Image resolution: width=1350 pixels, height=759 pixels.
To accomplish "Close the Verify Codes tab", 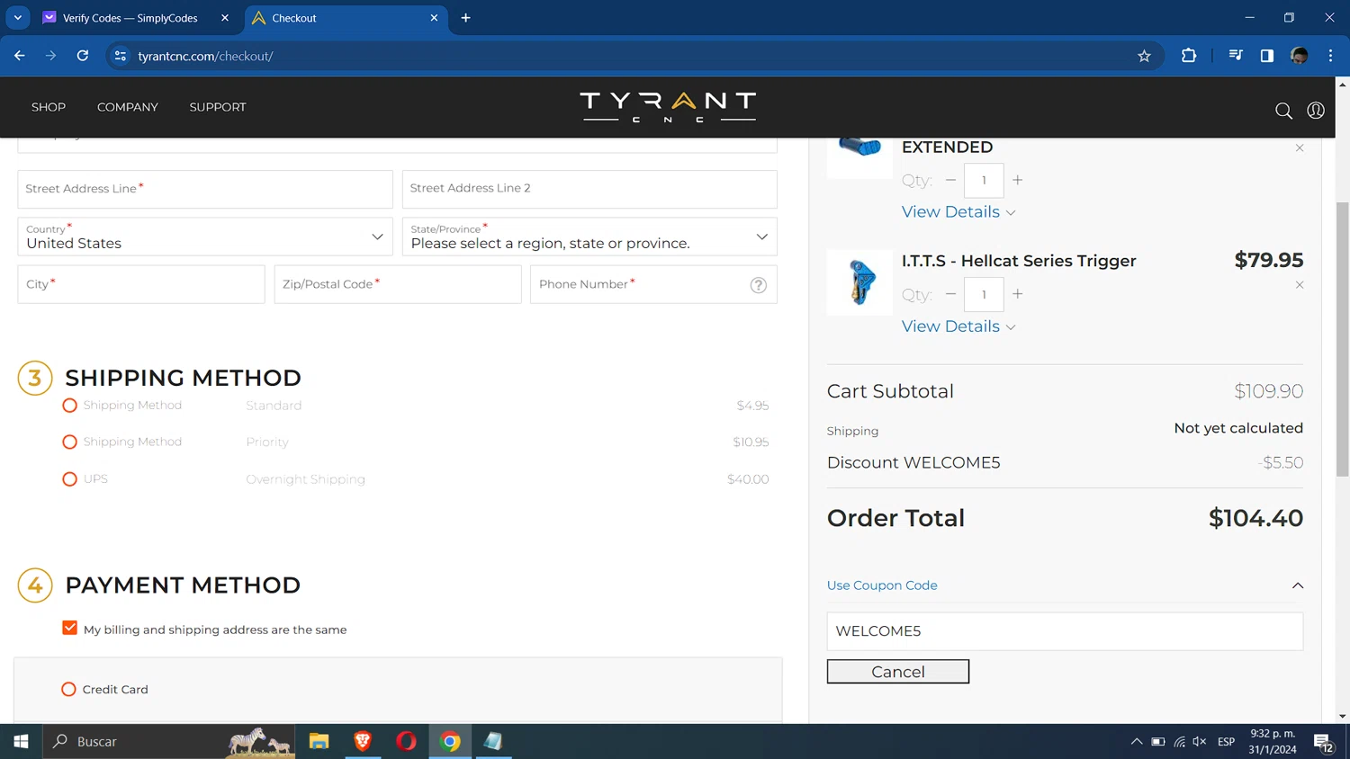I will (x=225, y=18).
